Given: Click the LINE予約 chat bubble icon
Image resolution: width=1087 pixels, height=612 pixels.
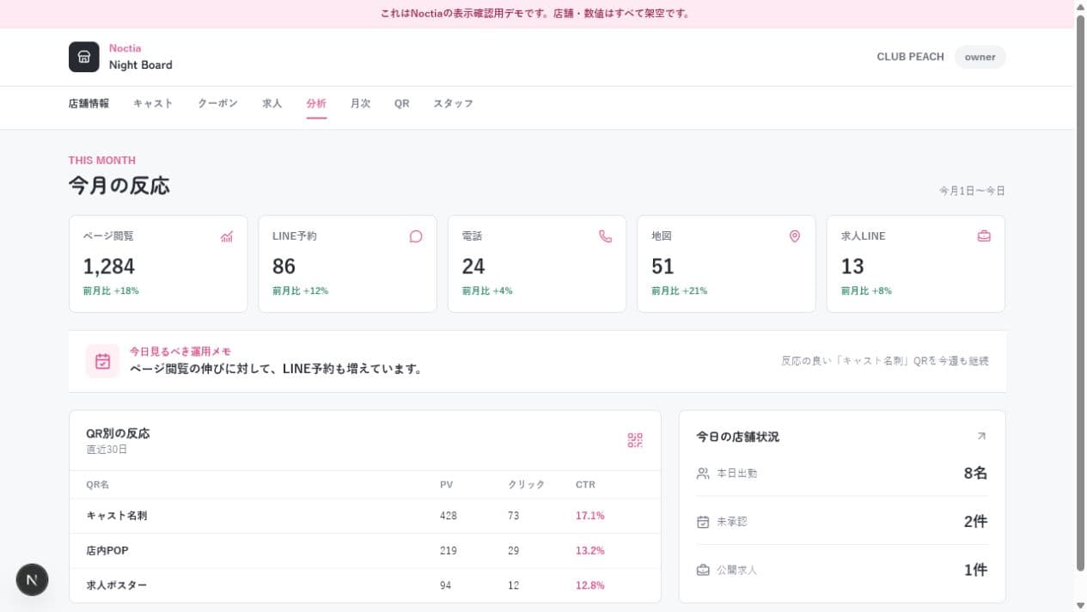Looking at the screenshot, I should 416,236.
